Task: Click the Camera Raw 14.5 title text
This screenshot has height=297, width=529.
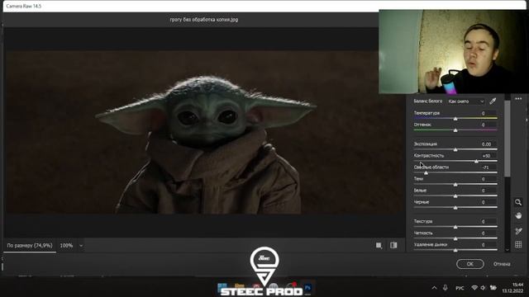Action: pos(24,6)
